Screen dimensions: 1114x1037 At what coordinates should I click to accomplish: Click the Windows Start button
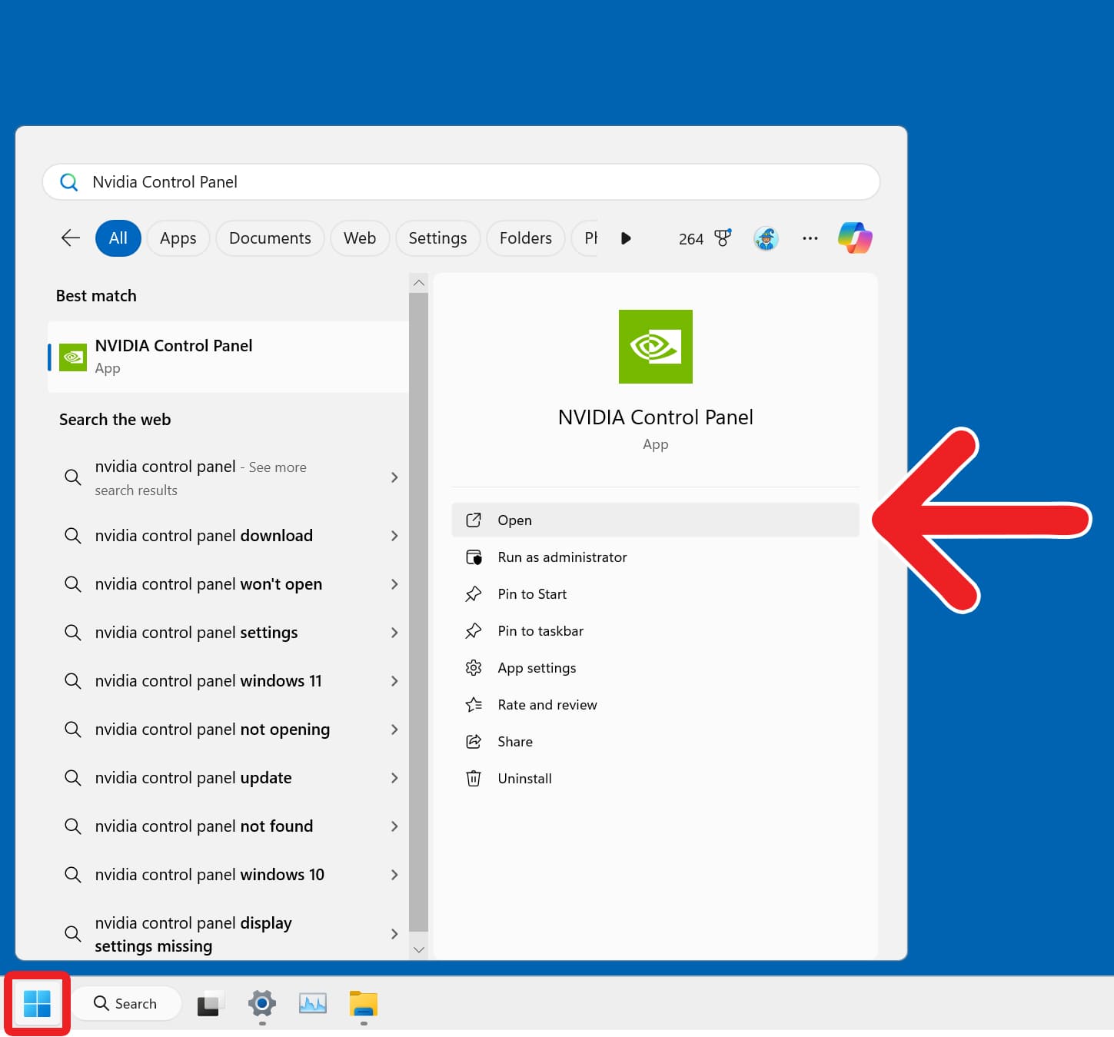point(37,1003)
